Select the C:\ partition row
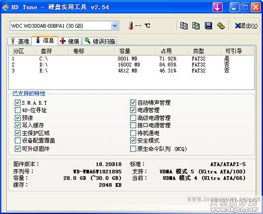 point(131,59)
